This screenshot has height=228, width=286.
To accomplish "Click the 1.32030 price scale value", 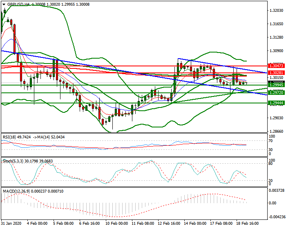I will coord(276,11).
